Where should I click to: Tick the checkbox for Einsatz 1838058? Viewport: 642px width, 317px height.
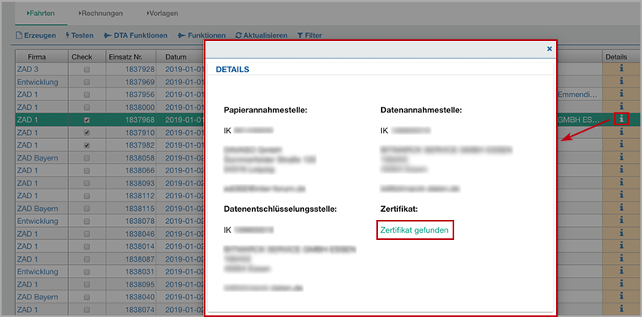click(87, 158)
